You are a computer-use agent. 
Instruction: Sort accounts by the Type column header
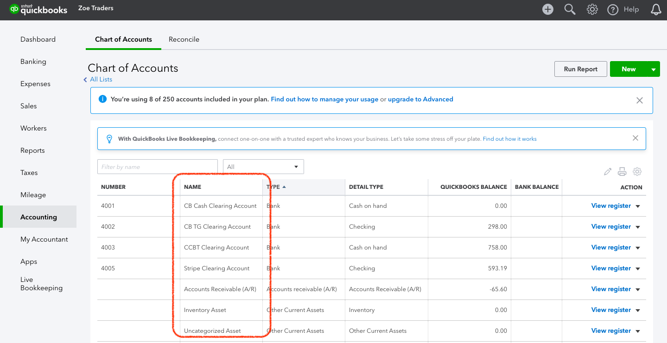(x=273, y=187)
